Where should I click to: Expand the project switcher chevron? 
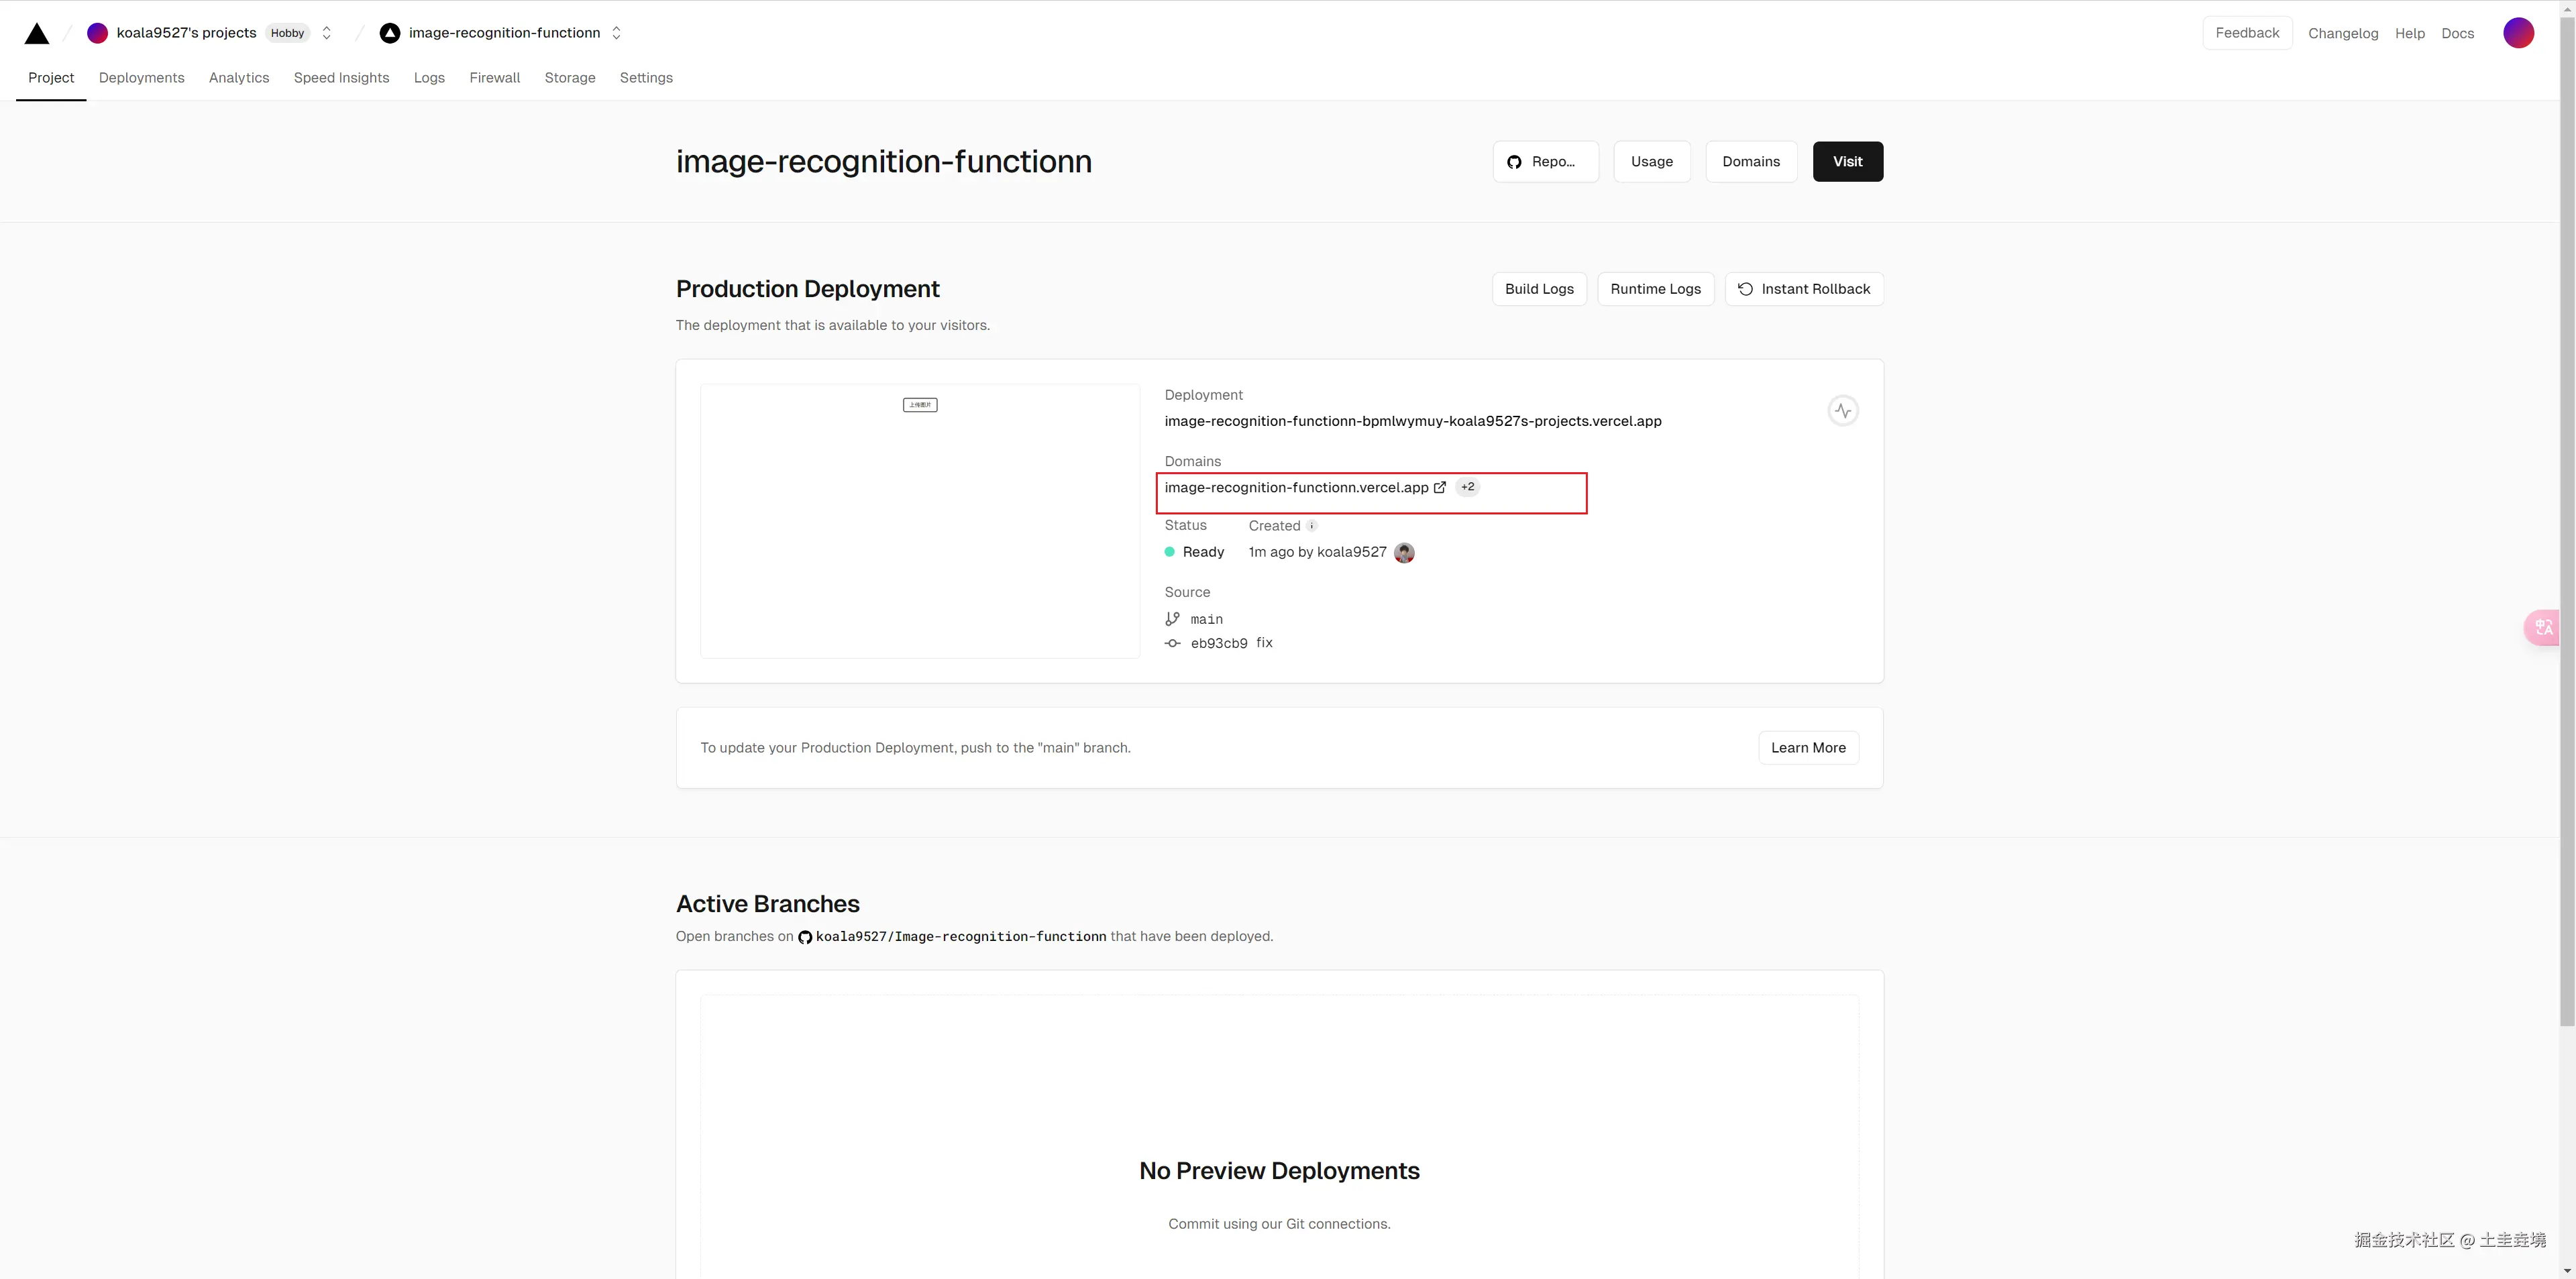click(616, 33)
